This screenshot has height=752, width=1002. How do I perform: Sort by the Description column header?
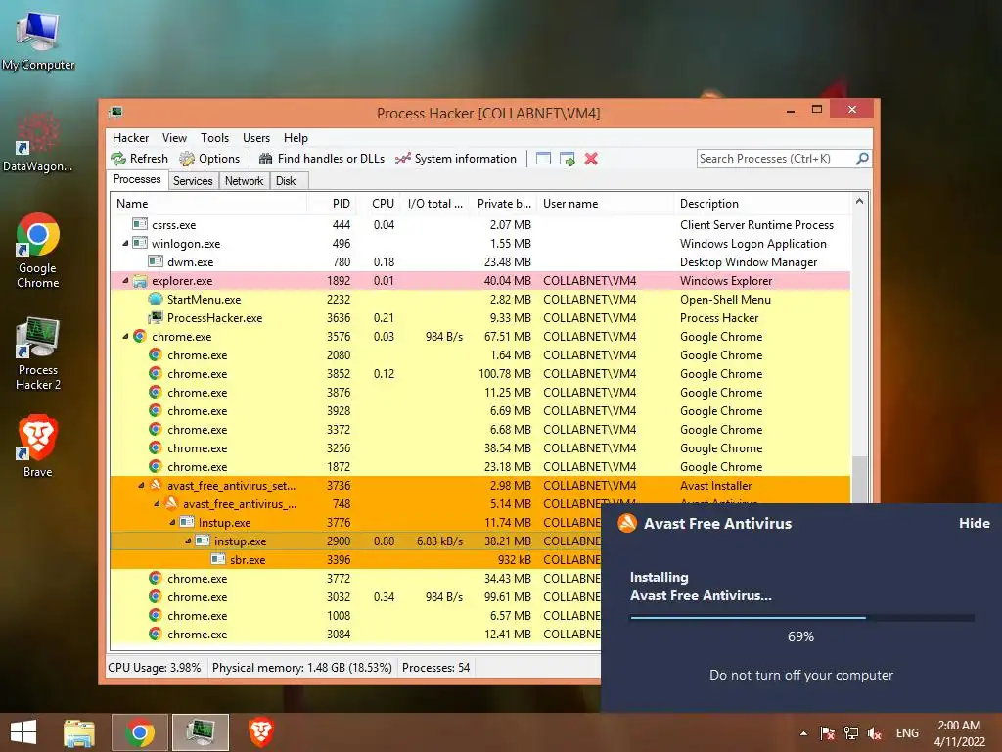pyautogui.click(x=762, y=204)
